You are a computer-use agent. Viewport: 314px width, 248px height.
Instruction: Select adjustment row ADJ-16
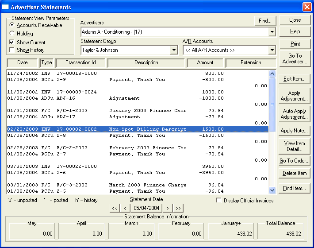point(138,98)
